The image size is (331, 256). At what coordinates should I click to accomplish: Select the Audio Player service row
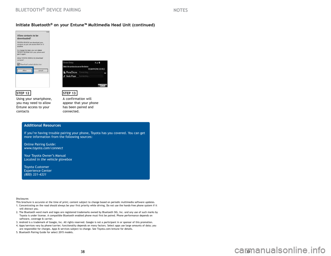[x=83, y=76]
